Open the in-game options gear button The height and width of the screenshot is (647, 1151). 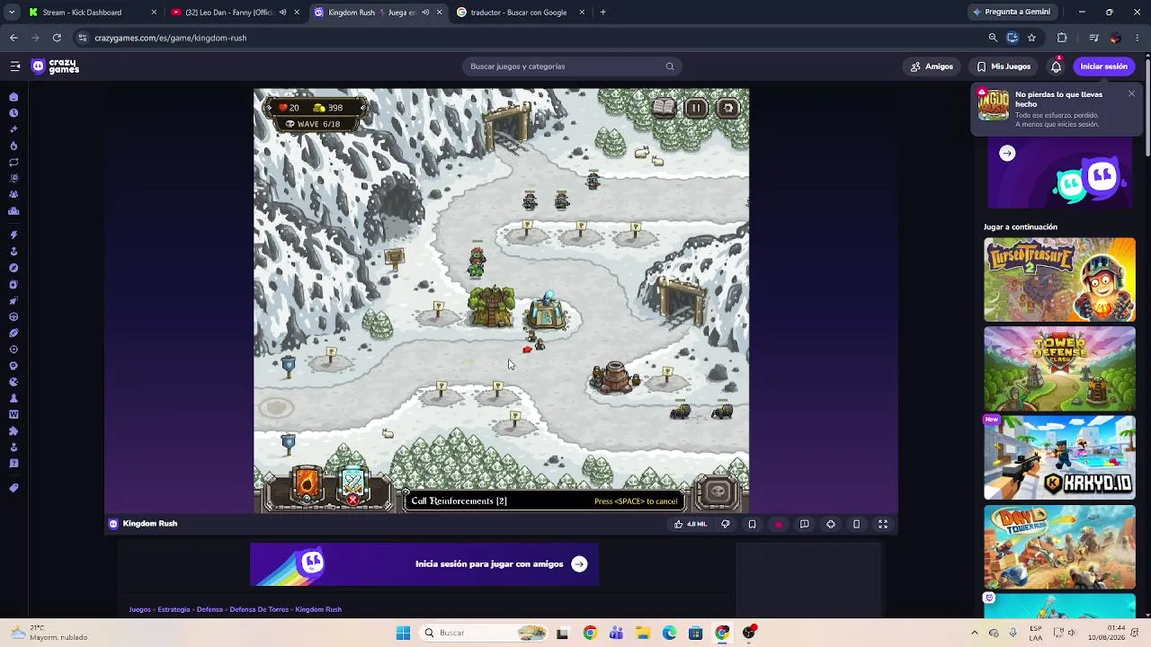[728, 109]
